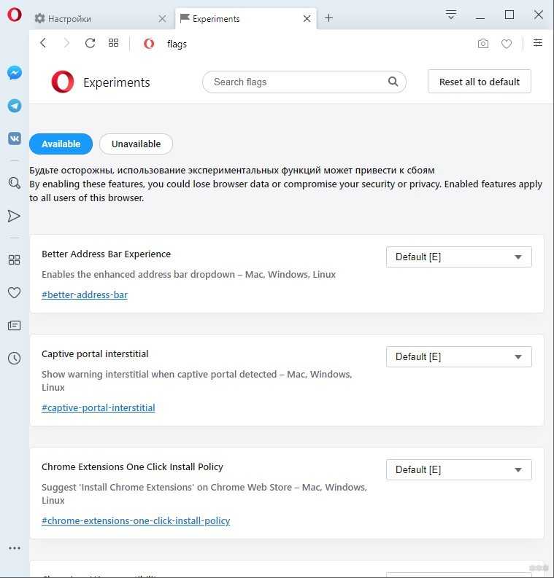This screenshot has width=554, height=578.
Task: Open the #chrome-extensions-one-click-install-policy link
Action: pos(136,521)
